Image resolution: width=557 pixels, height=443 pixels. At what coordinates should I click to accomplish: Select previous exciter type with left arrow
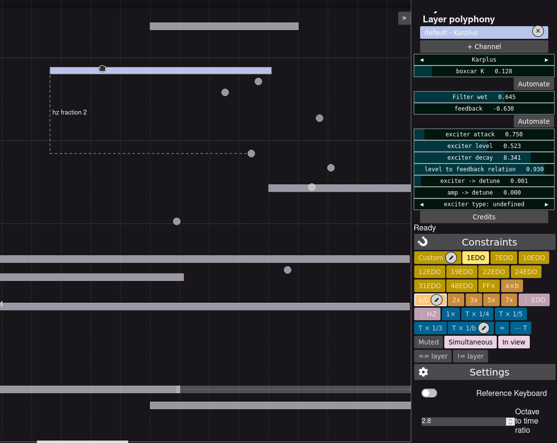(x=422, y=204)
